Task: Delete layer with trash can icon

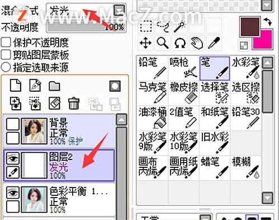Action: 74,103
